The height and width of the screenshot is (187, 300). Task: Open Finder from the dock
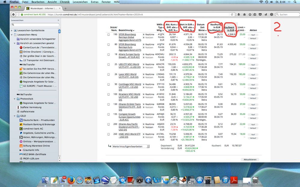tap(46, 180)
